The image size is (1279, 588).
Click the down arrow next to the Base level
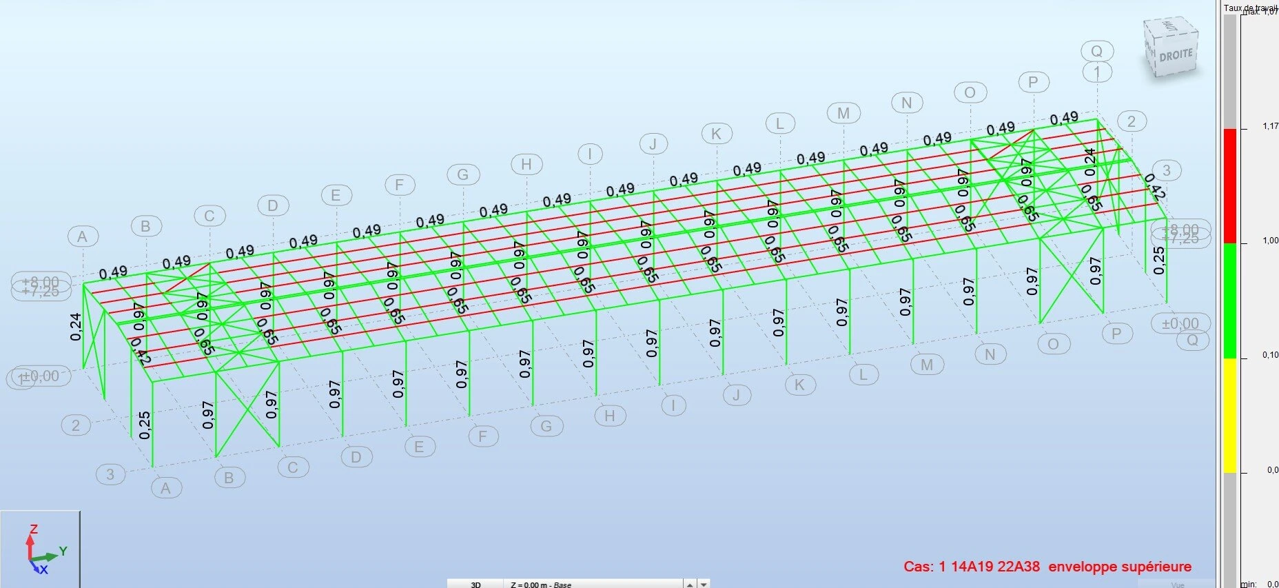pos(704,584)
